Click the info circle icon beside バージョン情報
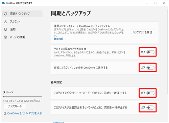Image resolution: width=169 pixels, height=123 pixels. click(5, 37)
